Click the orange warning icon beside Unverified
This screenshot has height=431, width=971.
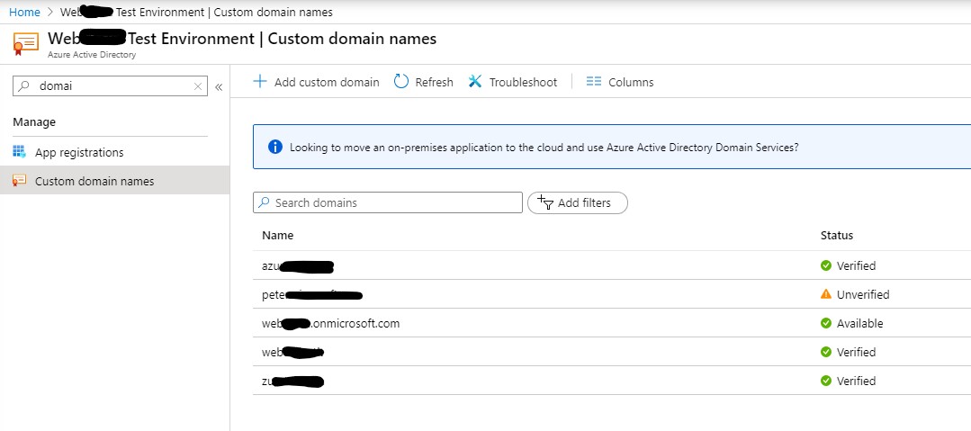point(825,294)
